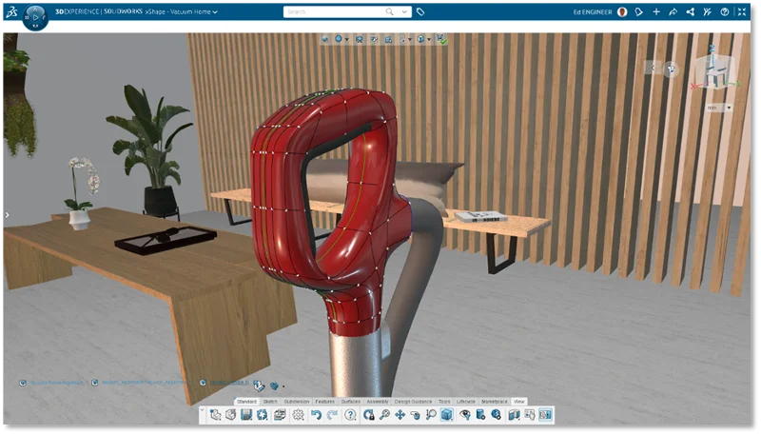Image resolution: width=761 pixels, height=435 pixels.
Task: Click inside the Search input field
Action: coord(333,12)
